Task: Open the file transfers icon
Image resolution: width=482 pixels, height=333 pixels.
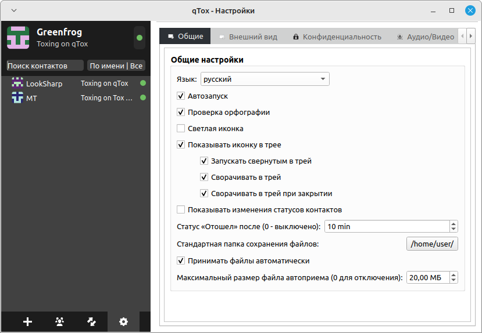Action: [92, 321]
